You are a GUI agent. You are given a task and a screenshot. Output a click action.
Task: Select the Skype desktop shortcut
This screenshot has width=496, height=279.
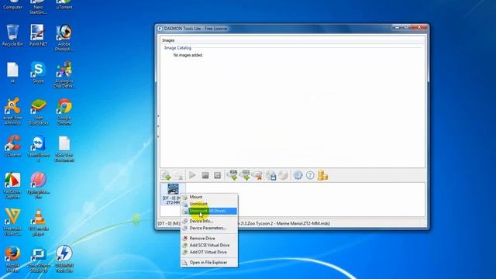tap(38, 72)
